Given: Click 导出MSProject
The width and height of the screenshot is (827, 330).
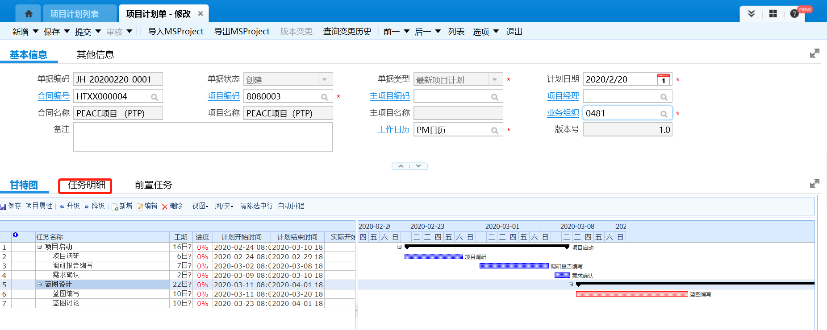Looking at the screenshot, I should click(242, 32).
